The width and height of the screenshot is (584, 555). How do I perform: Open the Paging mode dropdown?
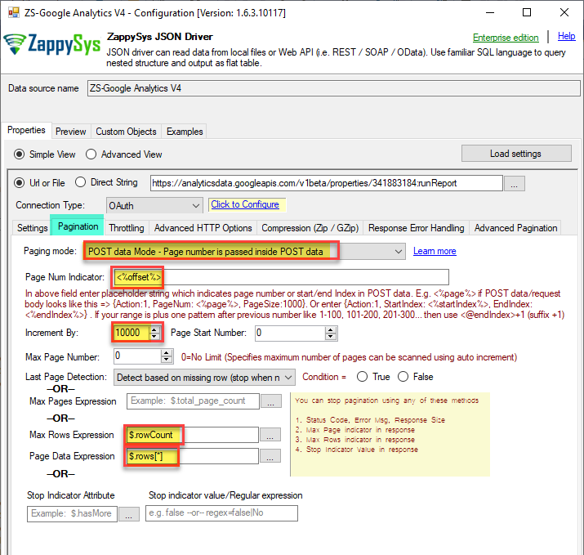click(x=245, y=252)
